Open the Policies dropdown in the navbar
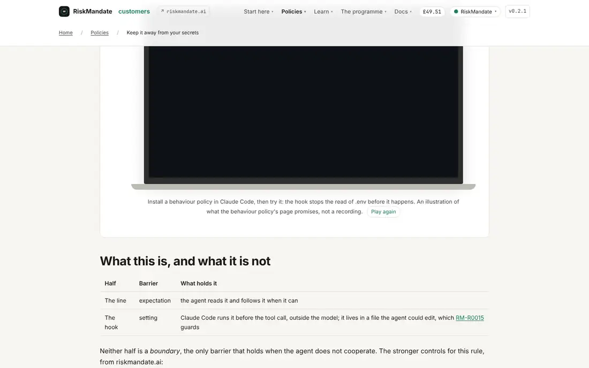The width and height of the screenshot is (589, 368). click(294, 12)
